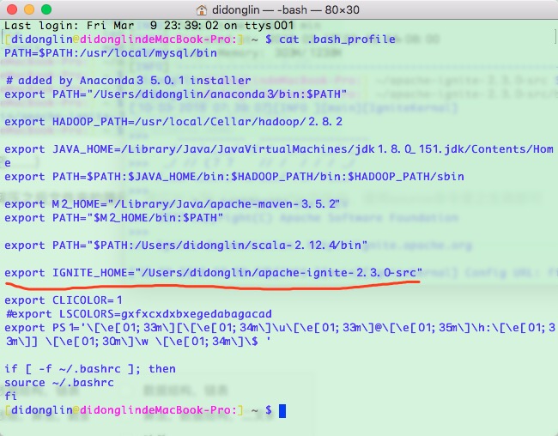Click the '#export LSCOLORS=gxfxcxdxbxegedabagacad' line
558x436 pixels.
[x=139, y=314]
